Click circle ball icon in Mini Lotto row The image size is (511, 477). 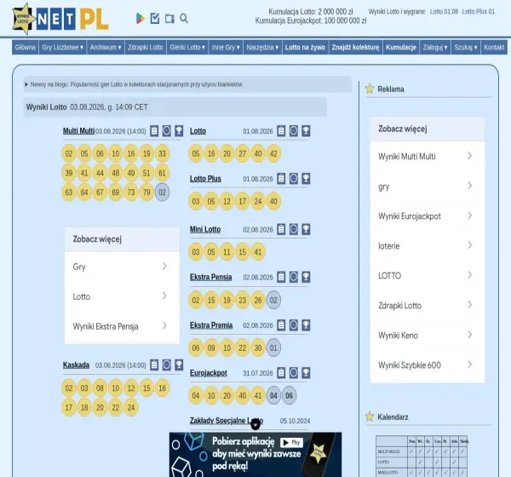tap(294, 229)
